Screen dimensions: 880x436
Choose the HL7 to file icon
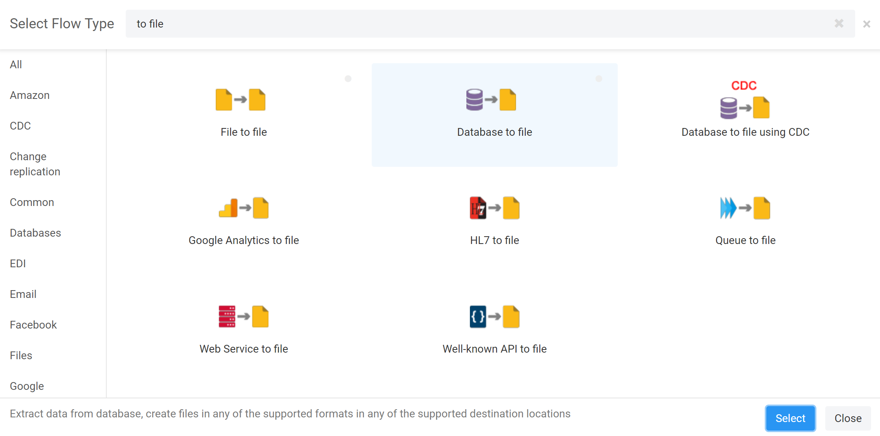pyautogui.click(x=495, y=208)
